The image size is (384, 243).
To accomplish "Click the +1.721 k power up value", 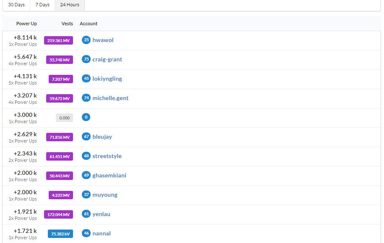I will tap(25, 231).
